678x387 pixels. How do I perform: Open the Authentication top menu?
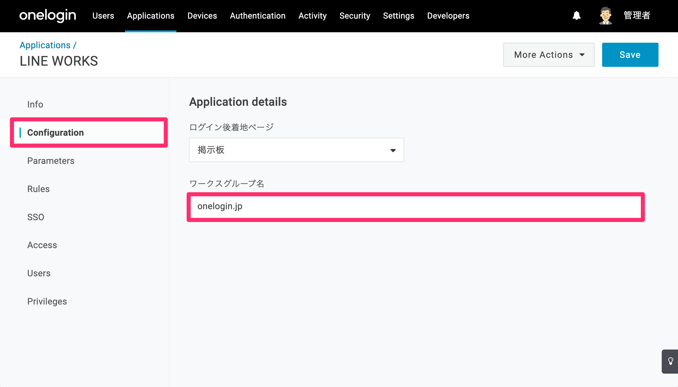coord(258,16)
